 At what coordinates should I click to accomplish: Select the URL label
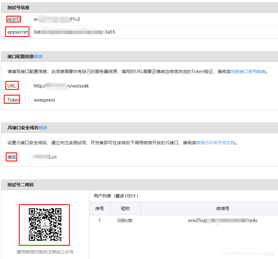[12, 86]
